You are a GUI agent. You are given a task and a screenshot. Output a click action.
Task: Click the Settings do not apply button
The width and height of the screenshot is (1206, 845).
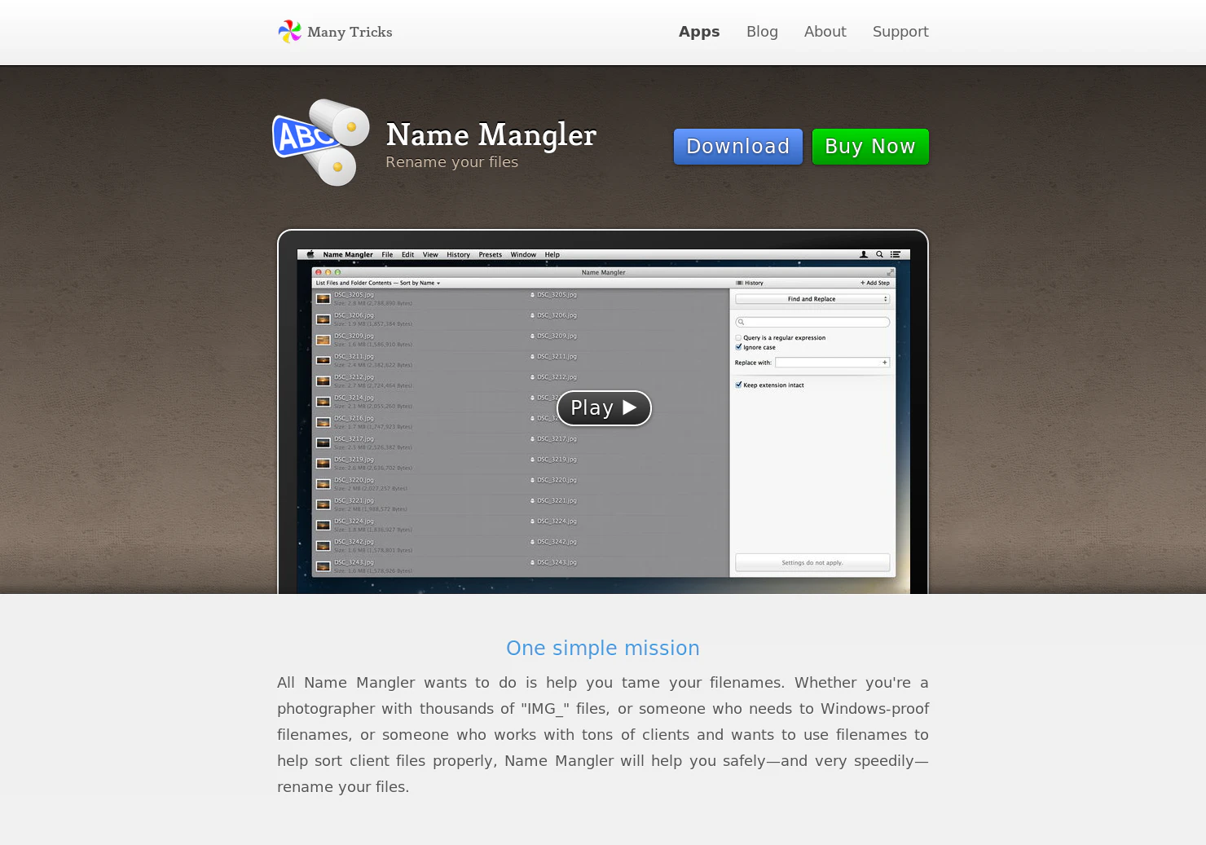pyautogui.click(x=812, y=562)
